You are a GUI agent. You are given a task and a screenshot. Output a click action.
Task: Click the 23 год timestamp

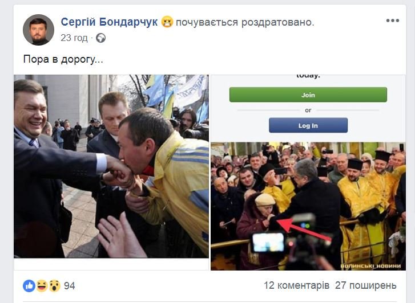point(74,38)
